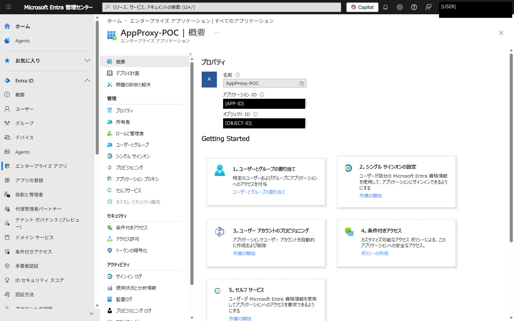Image resolution: width=514 pixels, height=321 pixels.
Task: Click the 名前 field containing AppProxy-POC
Action: click(x=264, y=83)
